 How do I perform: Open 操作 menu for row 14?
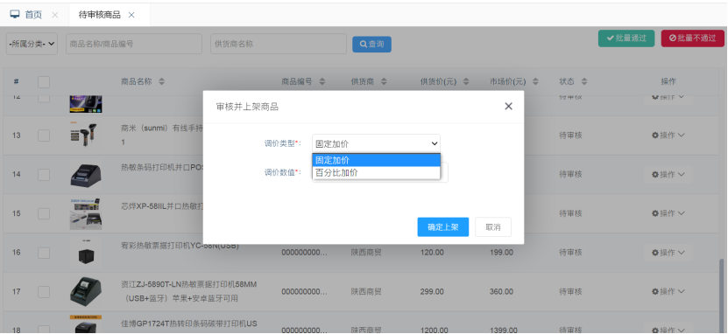click(x=668, y=174)
